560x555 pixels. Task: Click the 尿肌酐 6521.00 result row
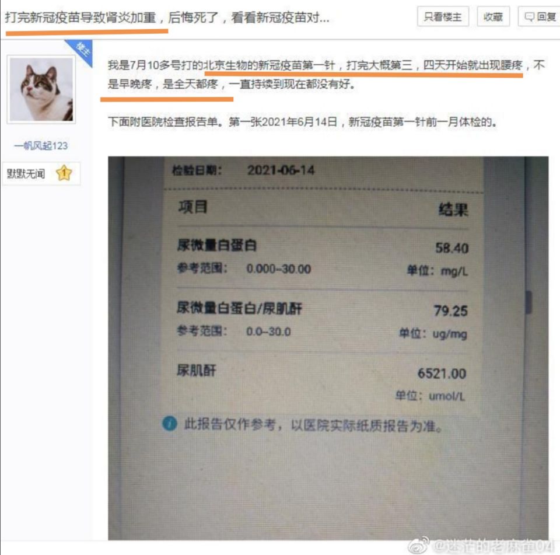323,383
